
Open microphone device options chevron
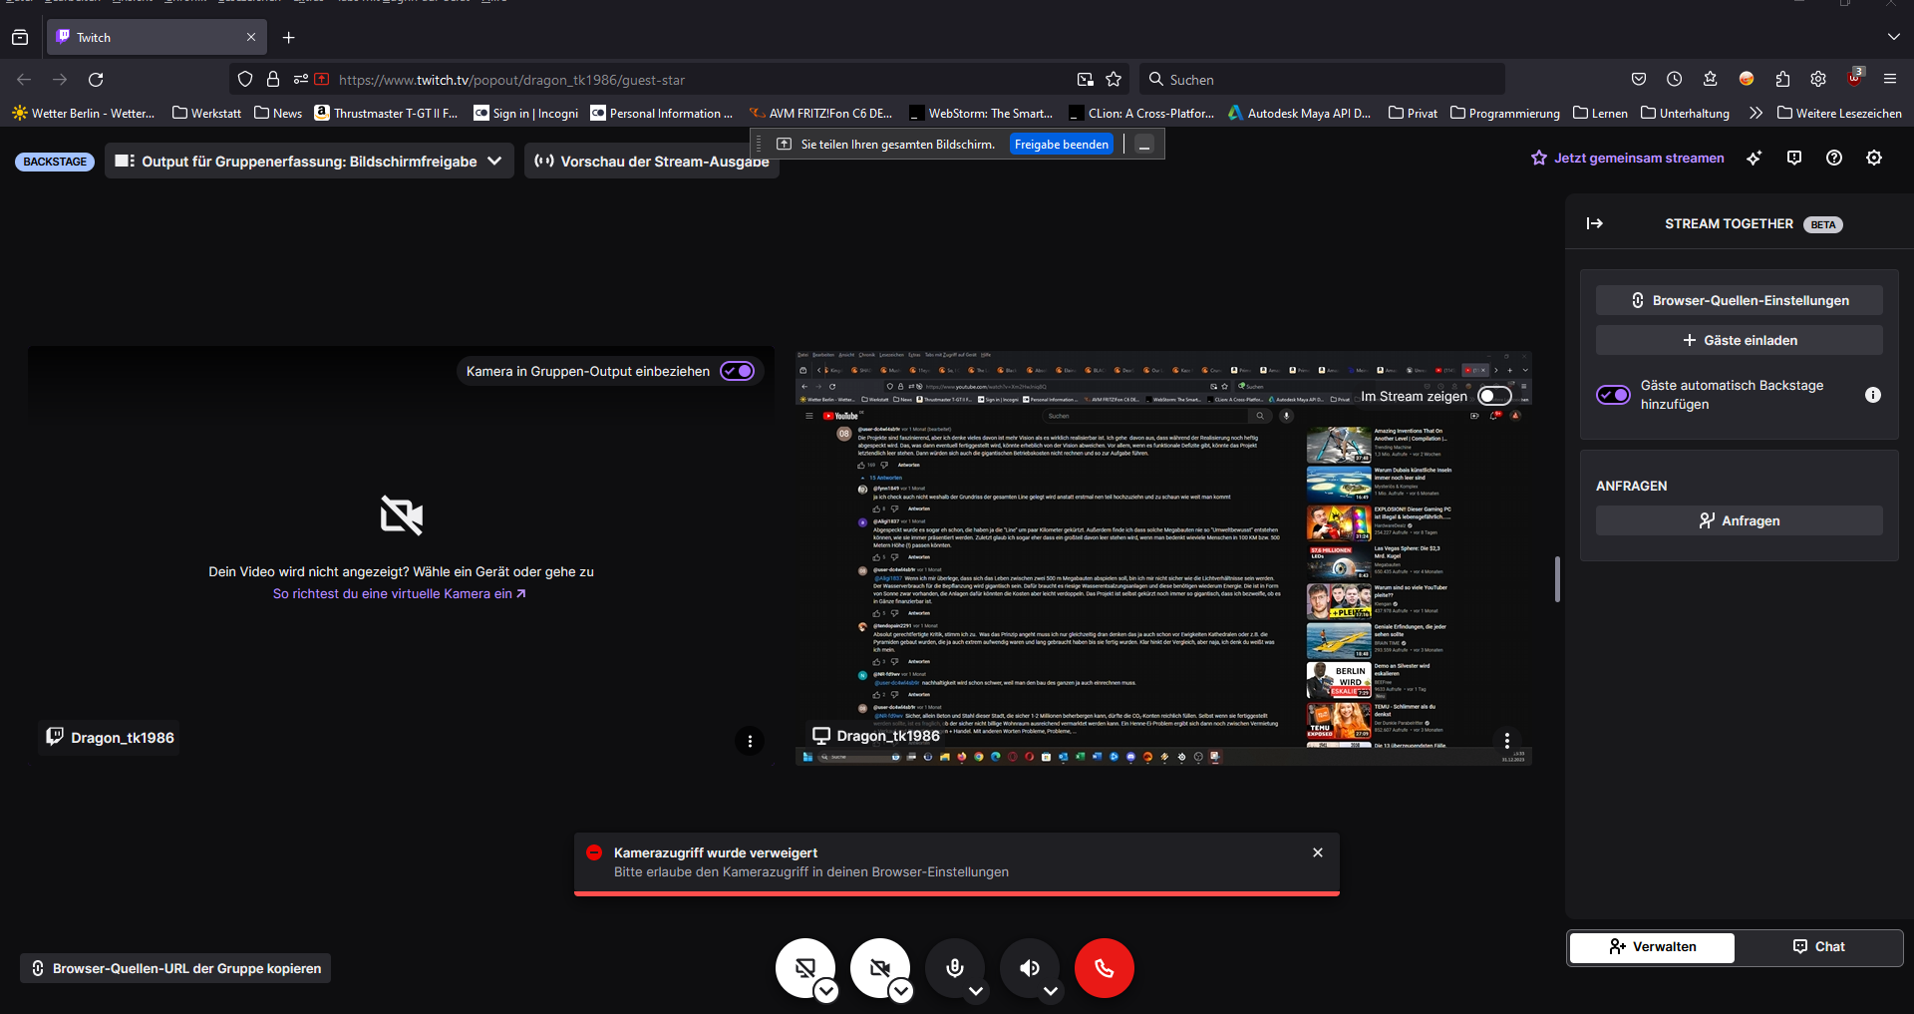(977, 992)
